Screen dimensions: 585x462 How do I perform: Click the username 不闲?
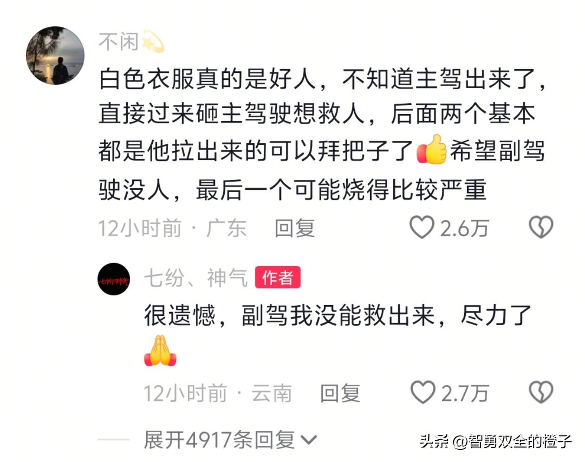tap(118, 42)
